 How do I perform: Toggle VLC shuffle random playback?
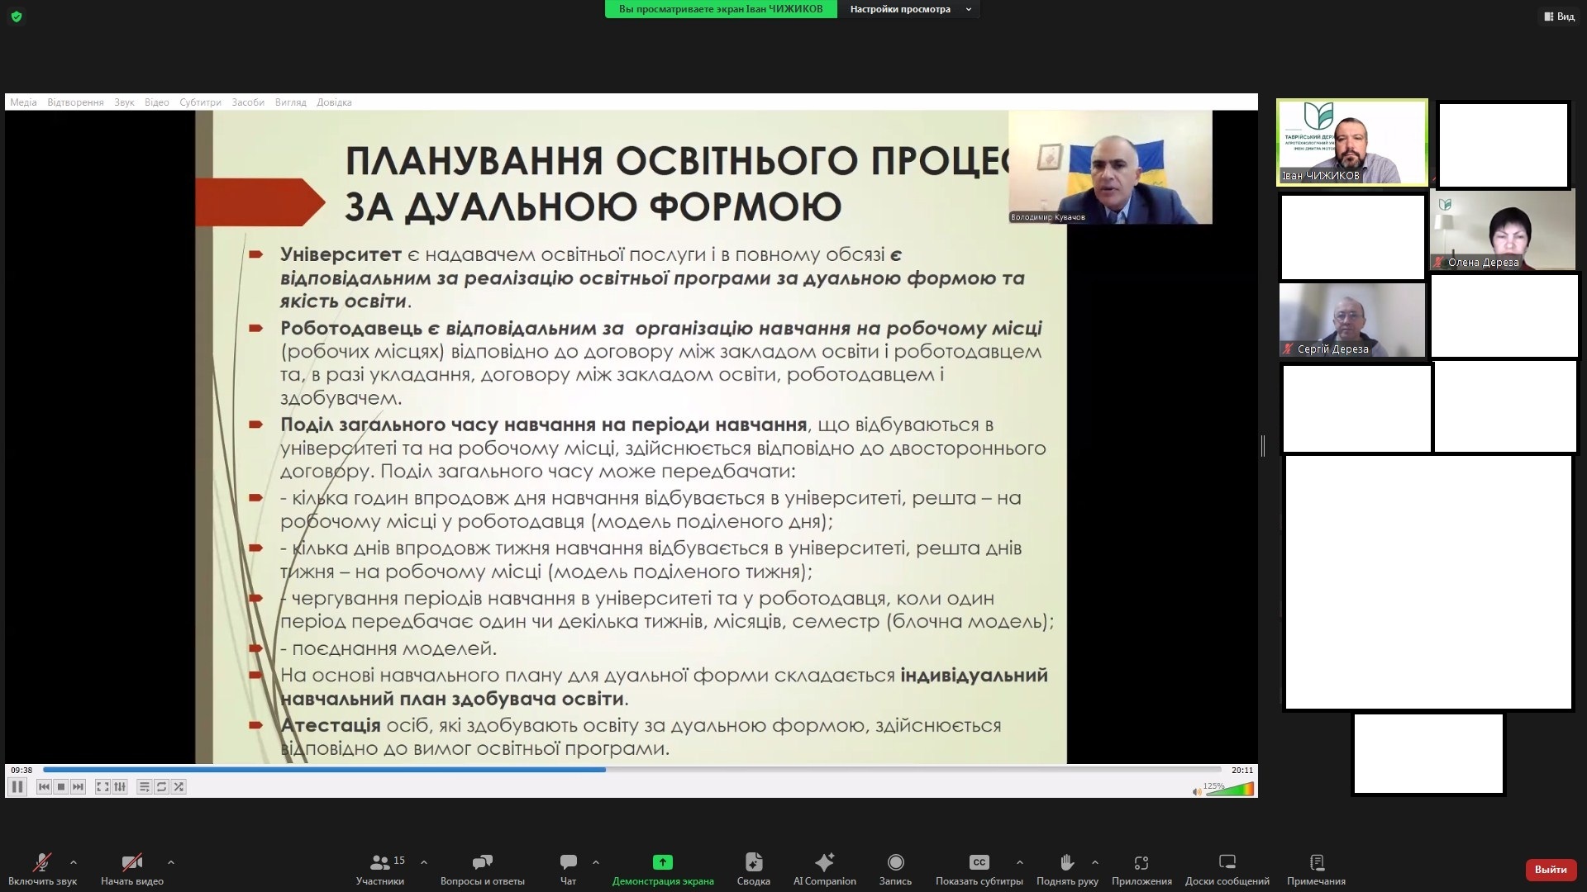coord(179,787)
